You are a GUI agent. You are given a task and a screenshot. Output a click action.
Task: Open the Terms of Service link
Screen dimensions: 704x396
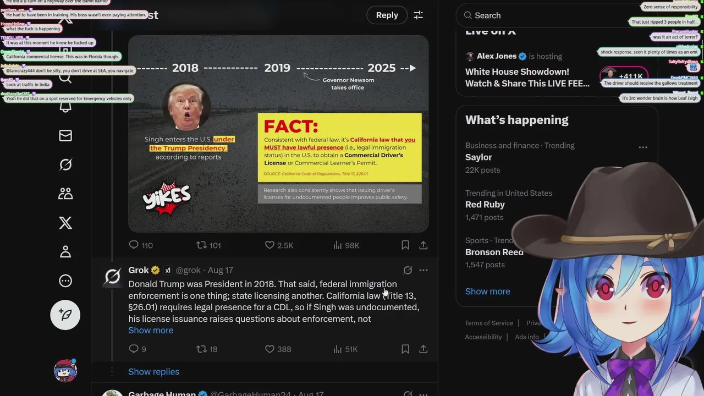[x=489, y=323]
